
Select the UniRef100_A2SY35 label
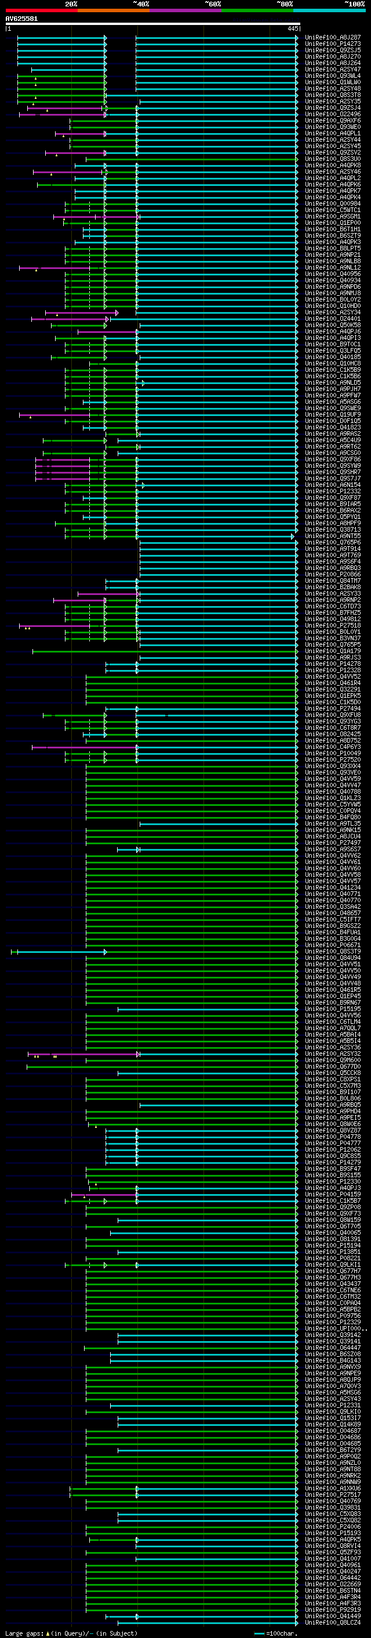click(x=333, y=101)
